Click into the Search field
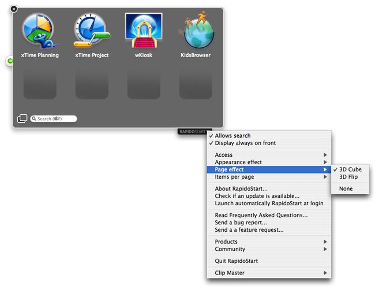 point(54,119)
